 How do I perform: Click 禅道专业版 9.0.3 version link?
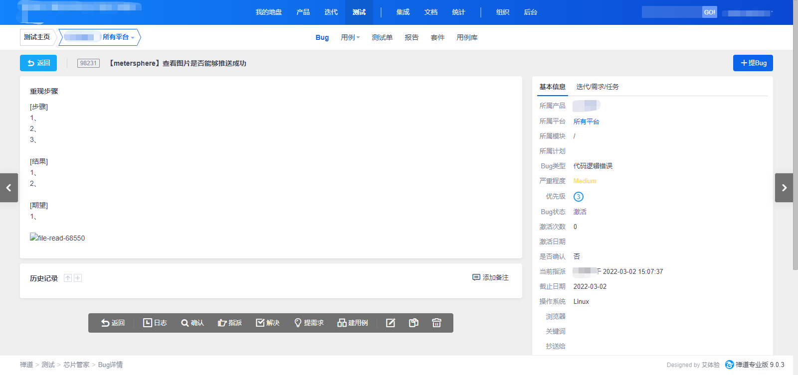pyautogui.click(x=755, y=365)
